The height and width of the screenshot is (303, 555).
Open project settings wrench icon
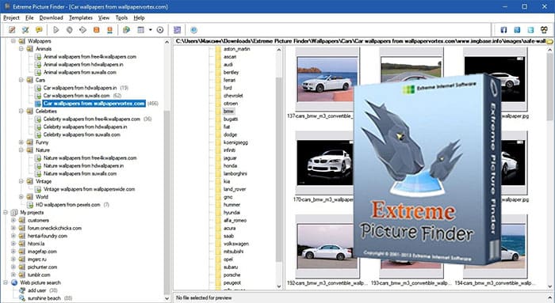click(25, 30)
